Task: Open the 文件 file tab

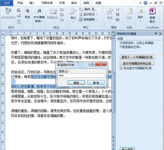Action: pyautogui.click(x=7, y=3)
